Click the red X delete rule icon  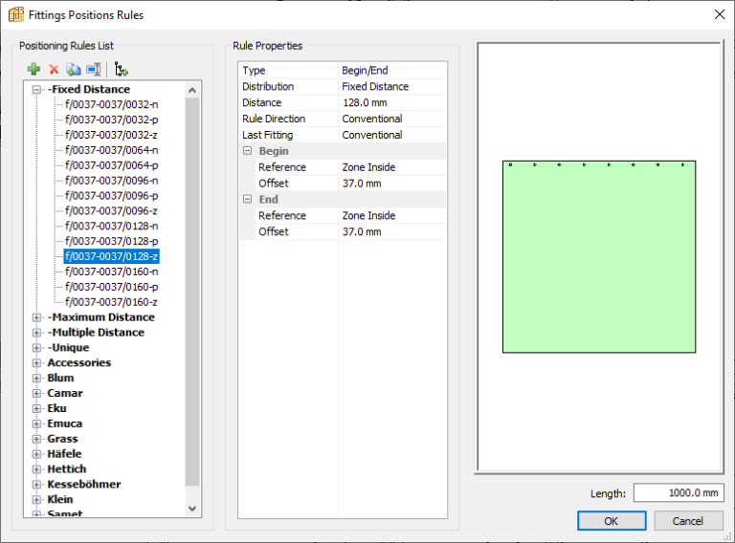tap(54, 70)
